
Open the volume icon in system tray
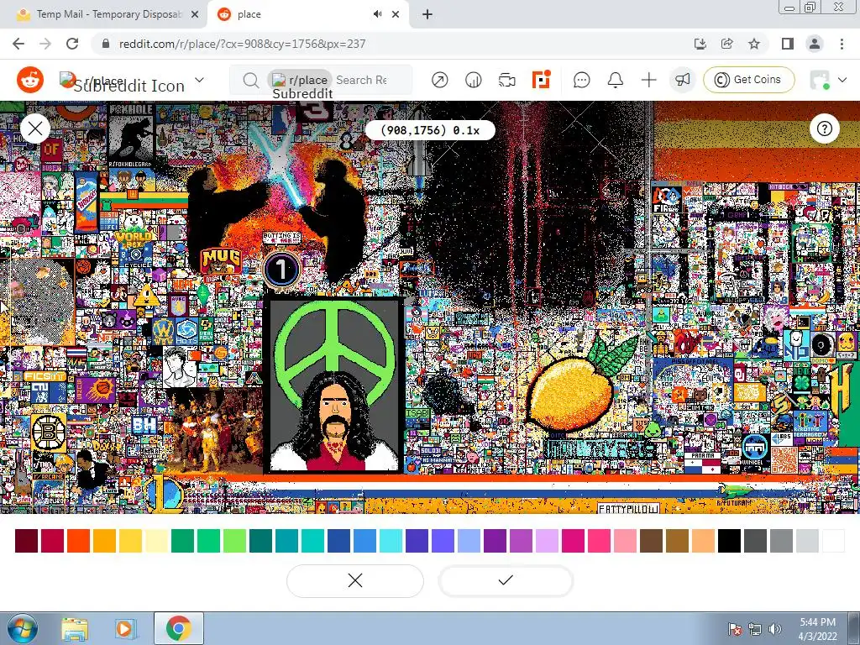pyautogui.click(x=774, y=629)
